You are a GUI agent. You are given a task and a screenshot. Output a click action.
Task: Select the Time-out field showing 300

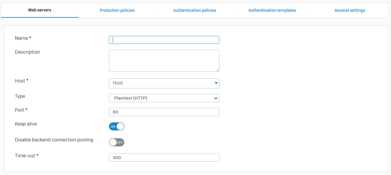[164, 158]
